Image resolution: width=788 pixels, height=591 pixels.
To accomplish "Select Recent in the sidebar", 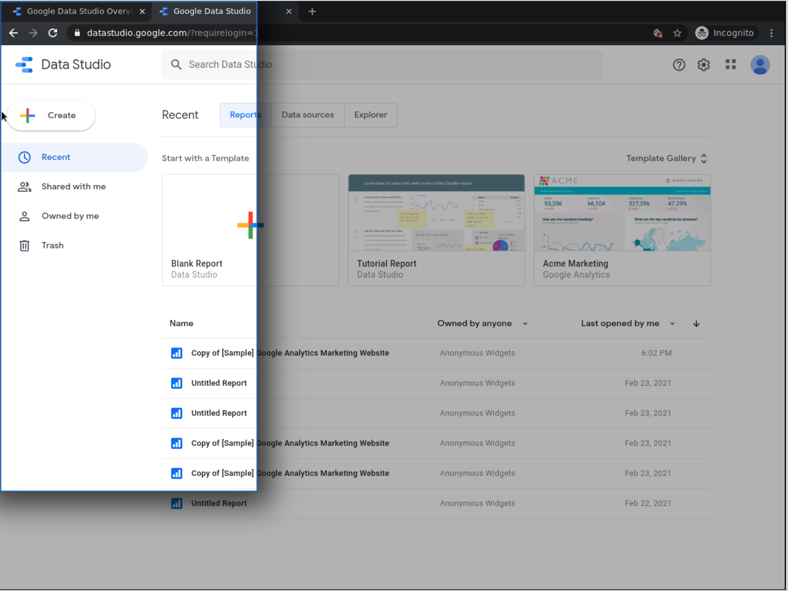I will coord(74,157).
